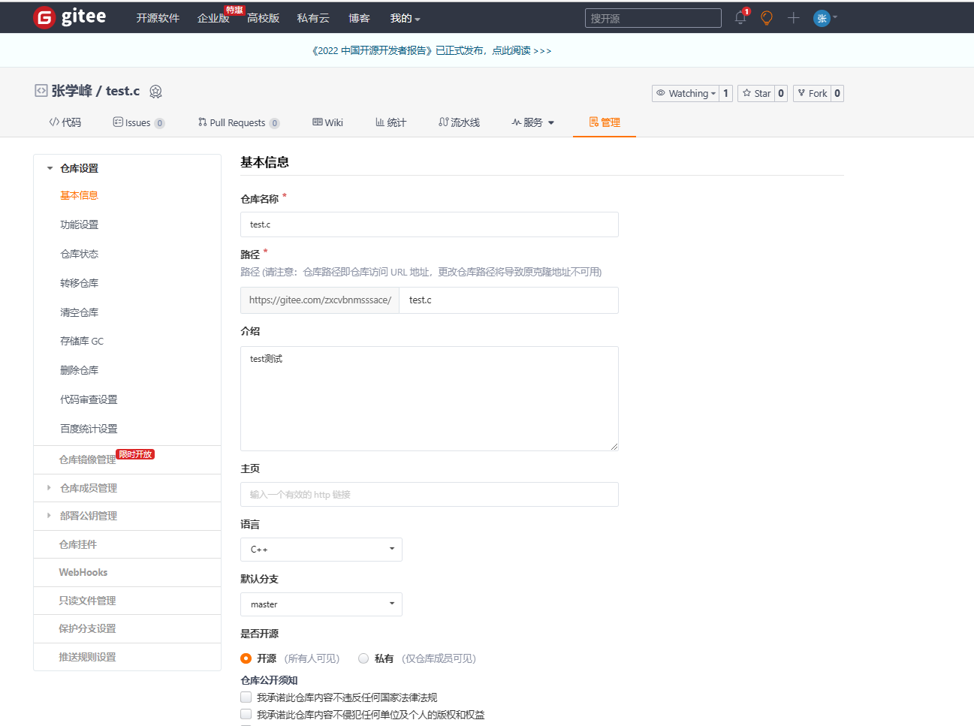This screenshot has width=974, height=726.
Task: Open the notification bell icon
Action: [740, 17]
